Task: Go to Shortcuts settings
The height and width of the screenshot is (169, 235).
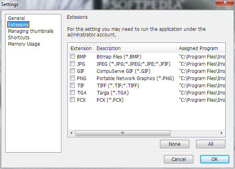Action: 19,37
